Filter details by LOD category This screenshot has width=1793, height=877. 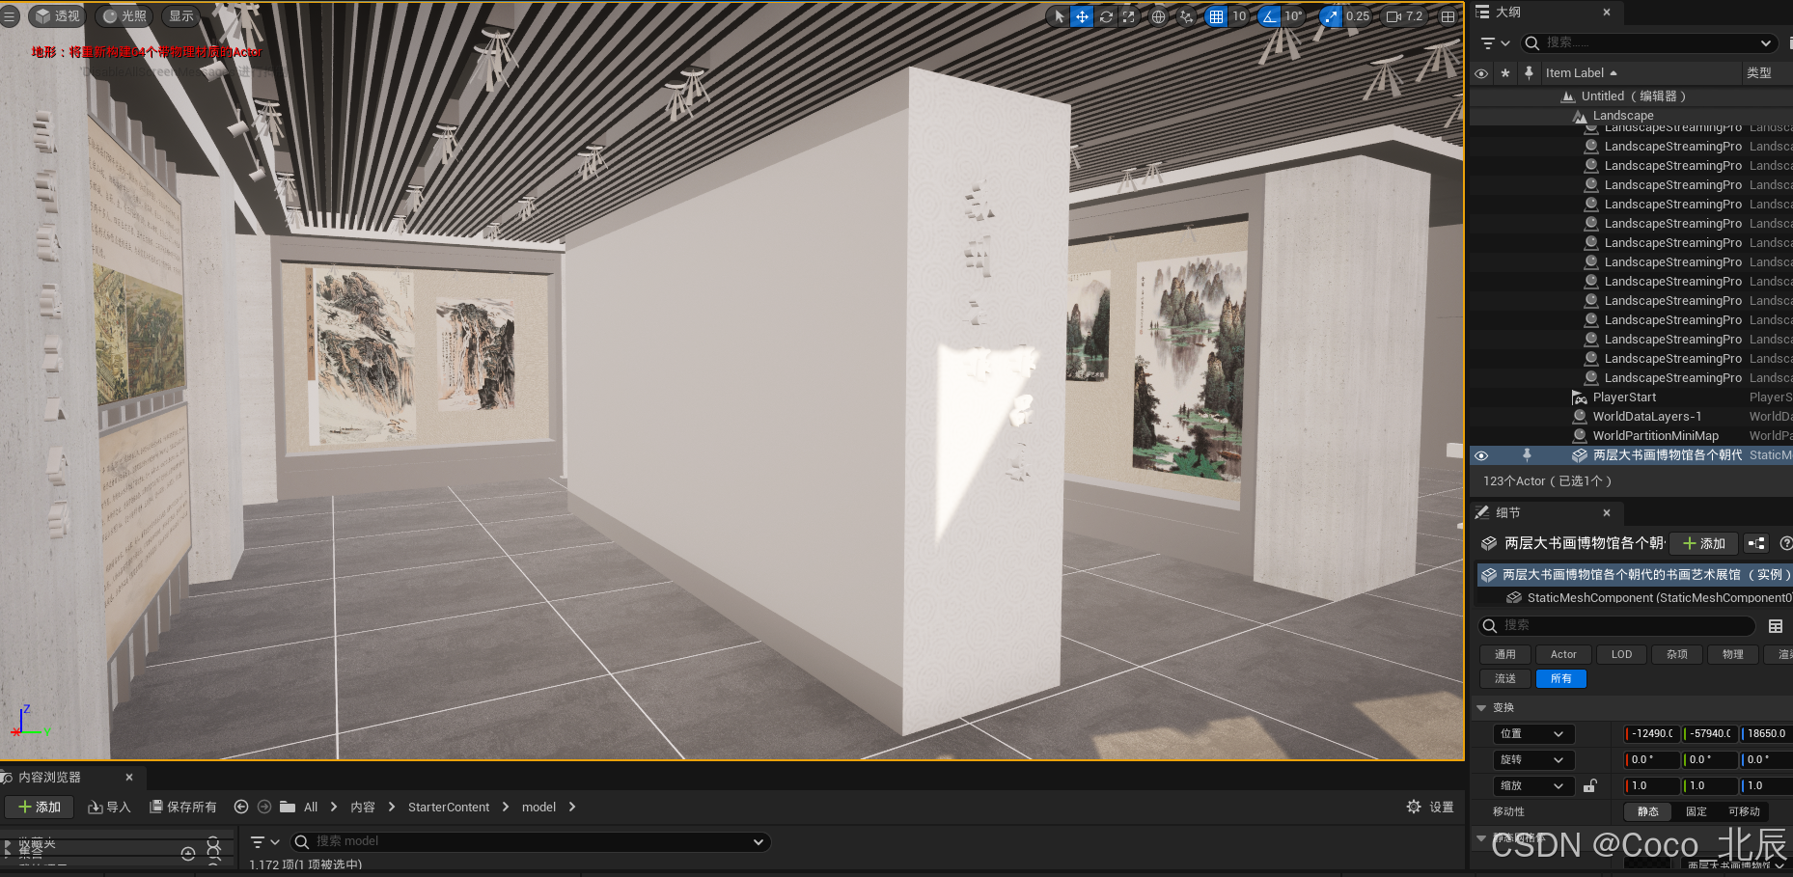point(1621,654)
